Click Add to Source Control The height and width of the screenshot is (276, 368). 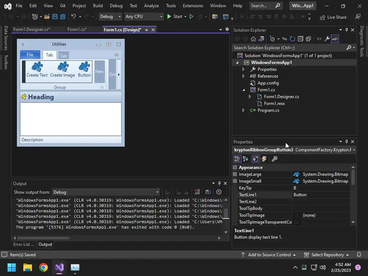coord(268,255)
